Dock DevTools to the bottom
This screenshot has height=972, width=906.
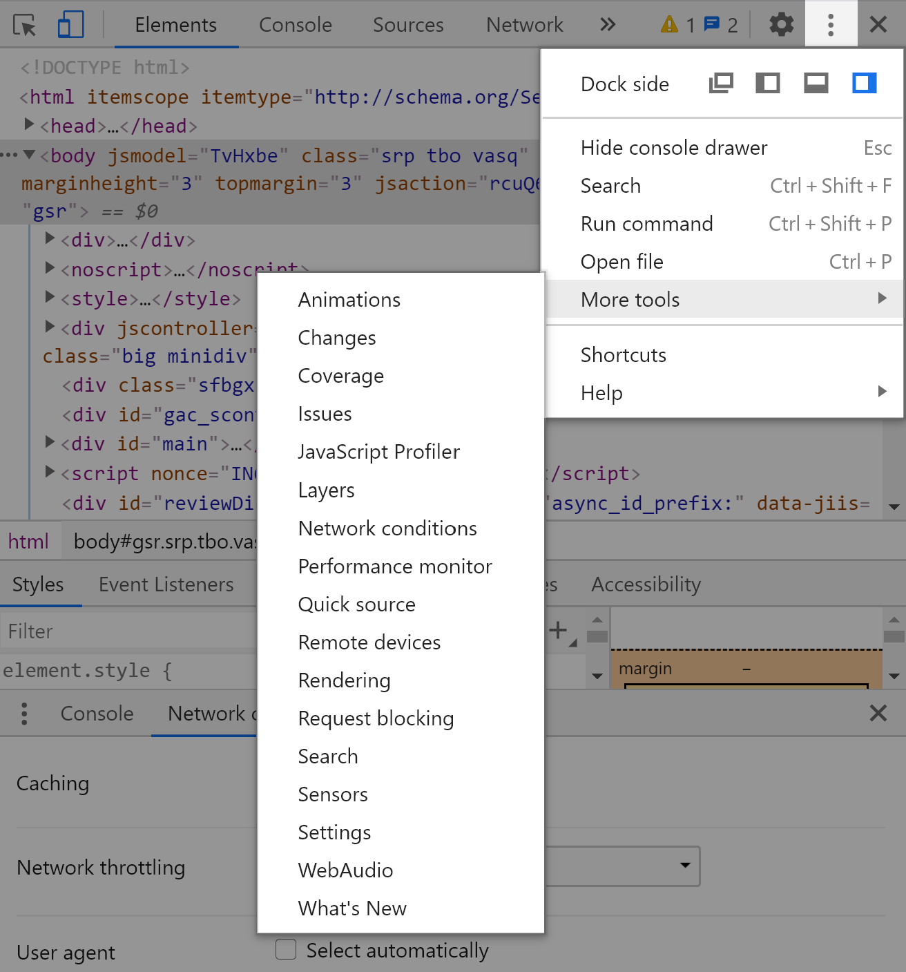tap(816, 84)
